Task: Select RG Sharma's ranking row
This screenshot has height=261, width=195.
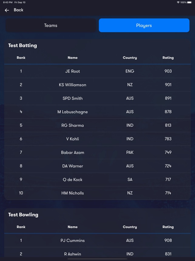Action: pyautogui.click(x=97, y=125)
